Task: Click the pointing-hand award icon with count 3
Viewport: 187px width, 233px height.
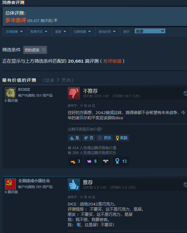Action: tap(75, 161)
